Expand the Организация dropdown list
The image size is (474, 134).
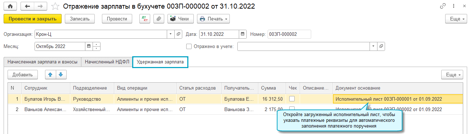pos(171,34)
